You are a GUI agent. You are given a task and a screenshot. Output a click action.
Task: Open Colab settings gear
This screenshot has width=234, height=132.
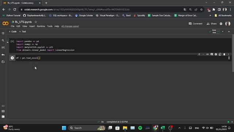click(221, 23)
